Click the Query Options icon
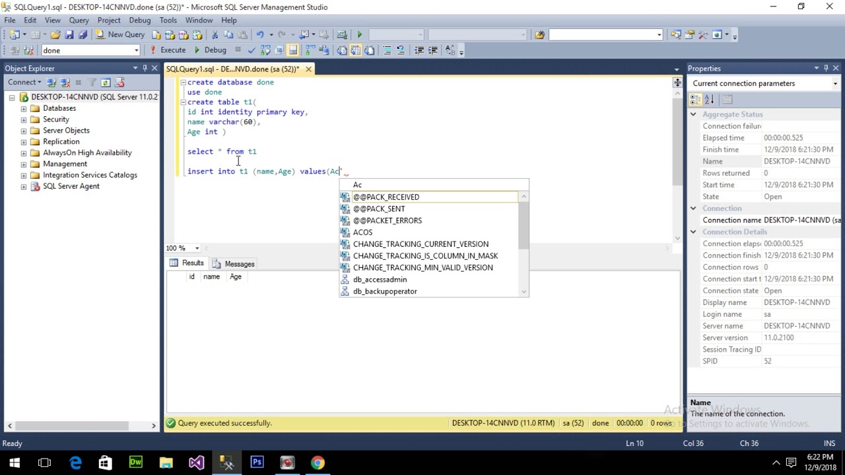The width and height of the screenshot is (845, 475). point(279,50)
